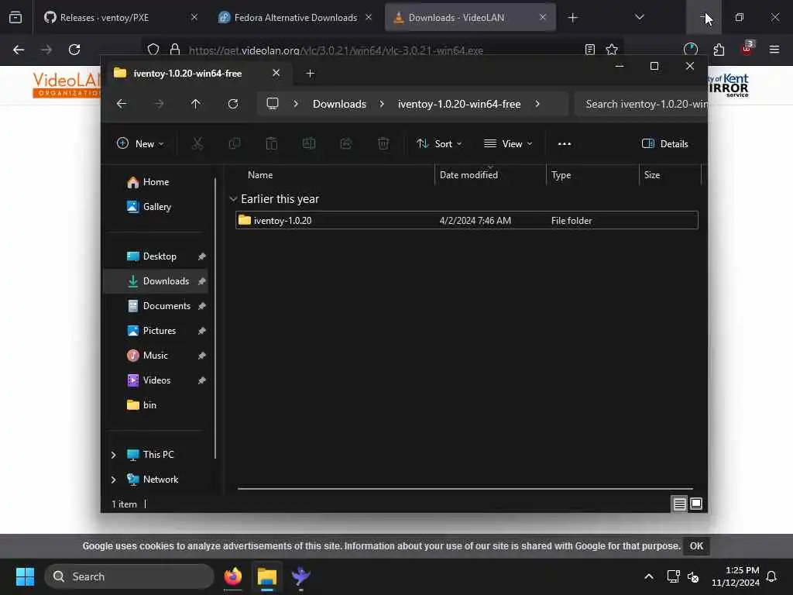Expand the Network tree node
This screenshot has height=595, width=793.
point(113,480)
